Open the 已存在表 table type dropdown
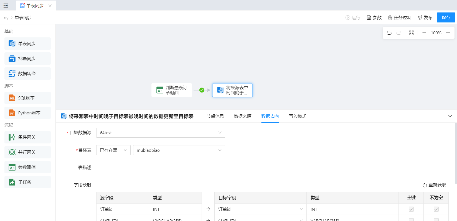 (113, 150)
